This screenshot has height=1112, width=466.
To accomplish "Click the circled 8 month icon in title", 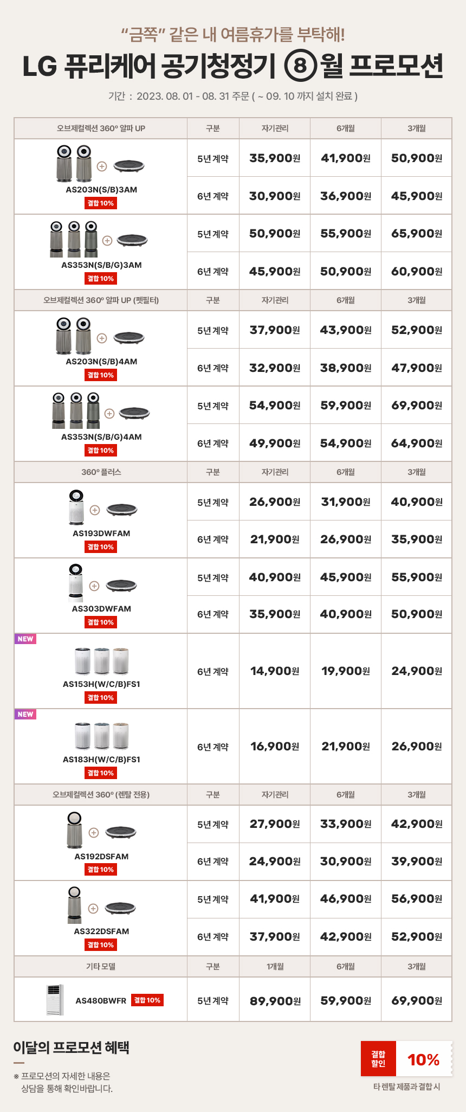I will (x=300, y=66).
